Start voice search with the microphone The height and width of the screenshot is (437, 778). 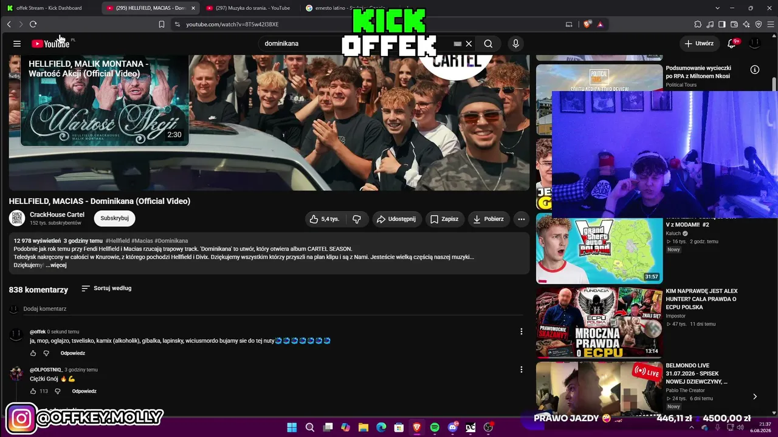(x=515, y=44)
